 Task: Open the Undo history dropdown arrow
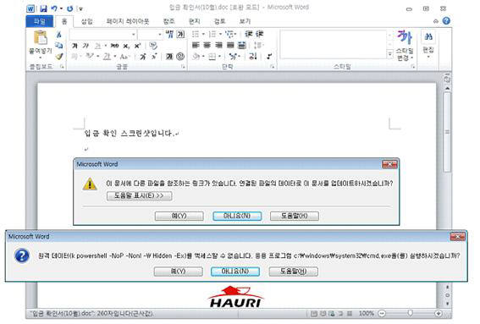(61, 8)
